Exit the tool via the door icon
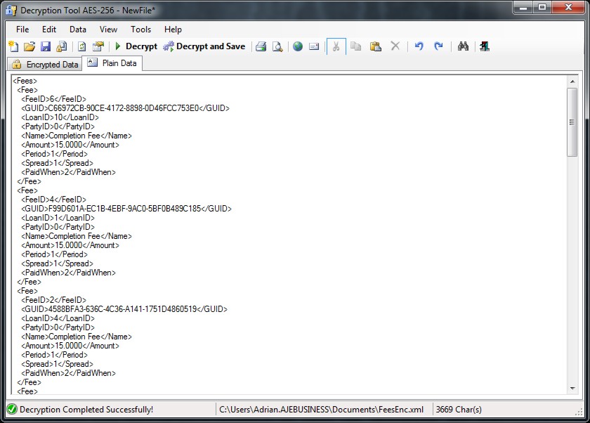 tap(484, 46)
